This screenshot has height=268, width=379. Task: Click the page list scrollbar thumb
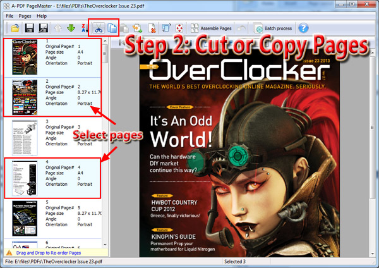pos(105,54)
